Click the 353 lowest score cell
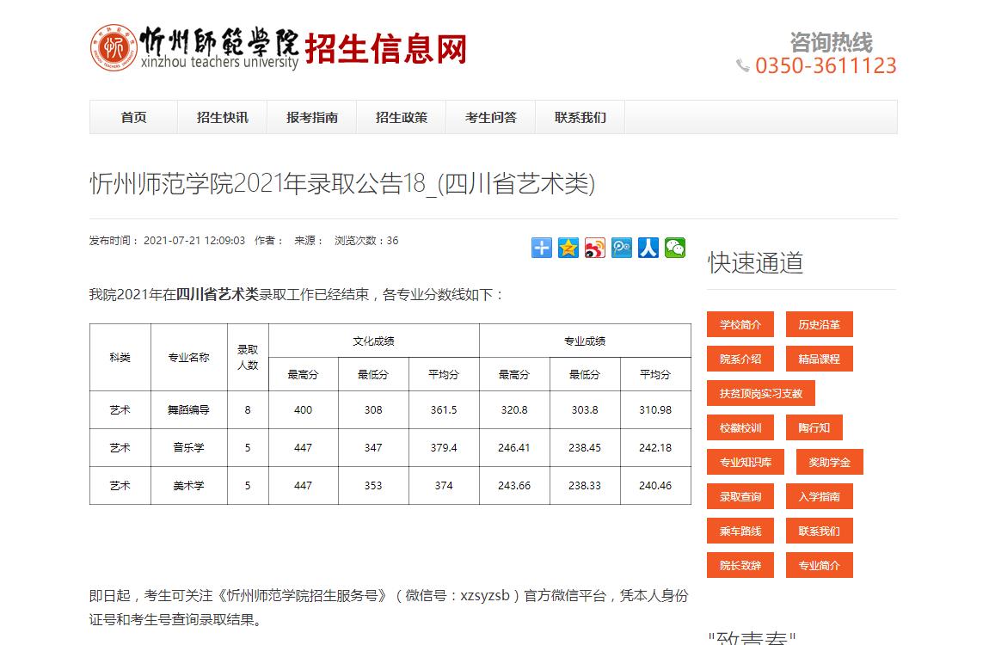This screenshot has height=645, width=989. 373,486
